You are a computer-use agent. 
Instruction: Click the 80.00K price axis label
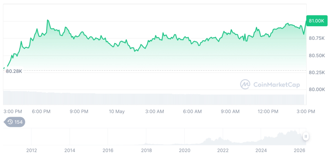pyautogui.click(x=317, y=89)
